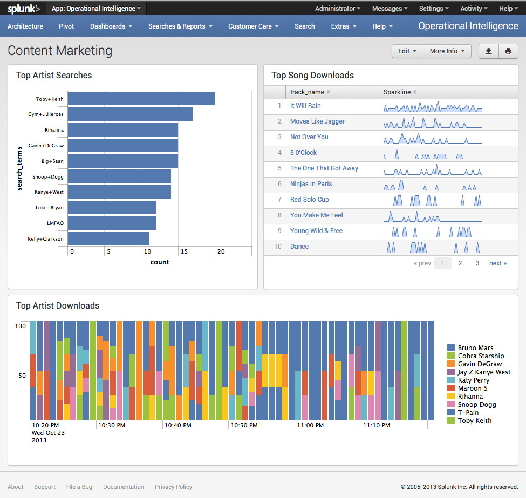Image resolution: width=526 pixels, height=498 pixels.
Task: Click the Maroon 5 legend swatch
Action: tap(451, 388)
